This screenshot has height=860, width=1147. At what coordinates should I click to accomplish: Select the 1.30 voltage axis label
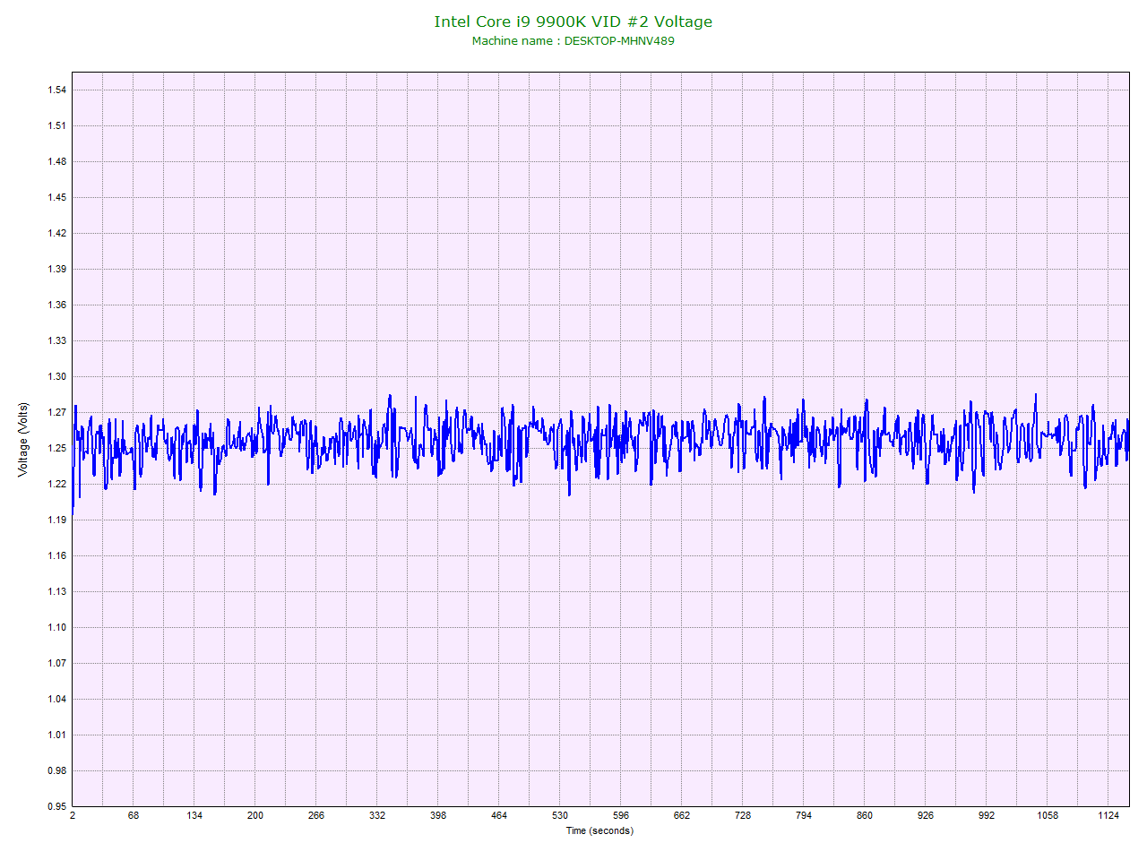coord(56,376)
